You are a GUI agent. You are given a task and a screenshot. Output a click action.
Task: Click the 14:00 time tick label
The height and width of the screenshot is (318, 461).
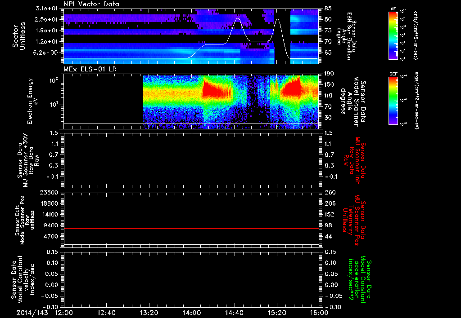[192, 313]
